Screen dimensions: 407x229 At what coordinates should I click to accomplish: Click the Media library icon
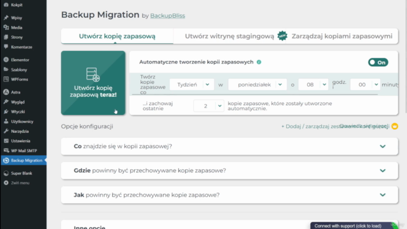pos(6,27)
